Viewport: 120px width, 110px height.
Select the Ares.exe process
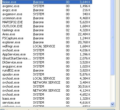click(47, 34)
